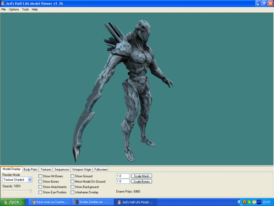Click the US language indicator in tray

point(259,202)
